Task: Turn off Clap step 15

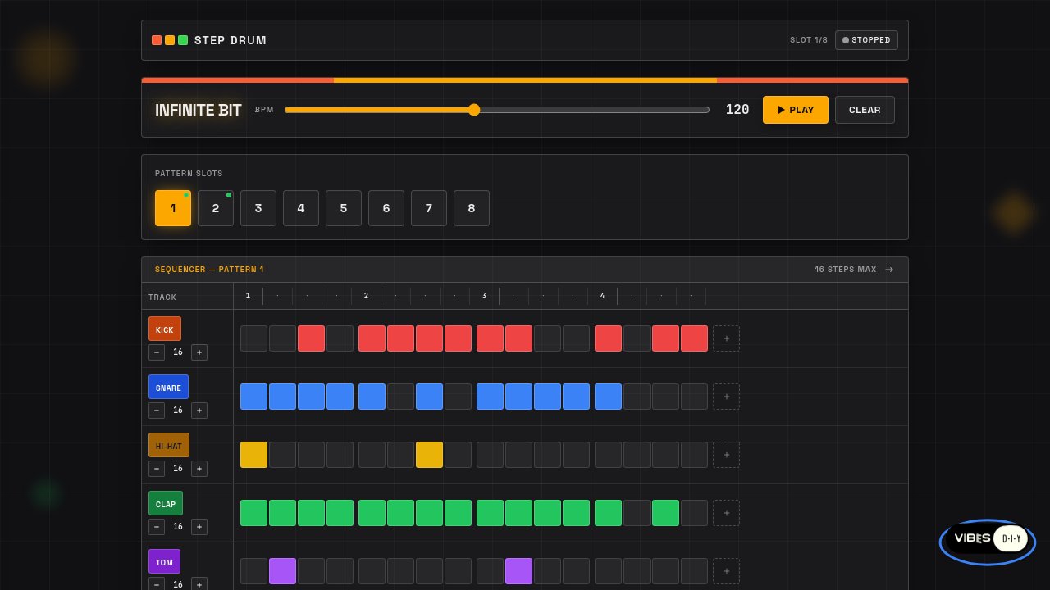Action: (x=666, y=513)
